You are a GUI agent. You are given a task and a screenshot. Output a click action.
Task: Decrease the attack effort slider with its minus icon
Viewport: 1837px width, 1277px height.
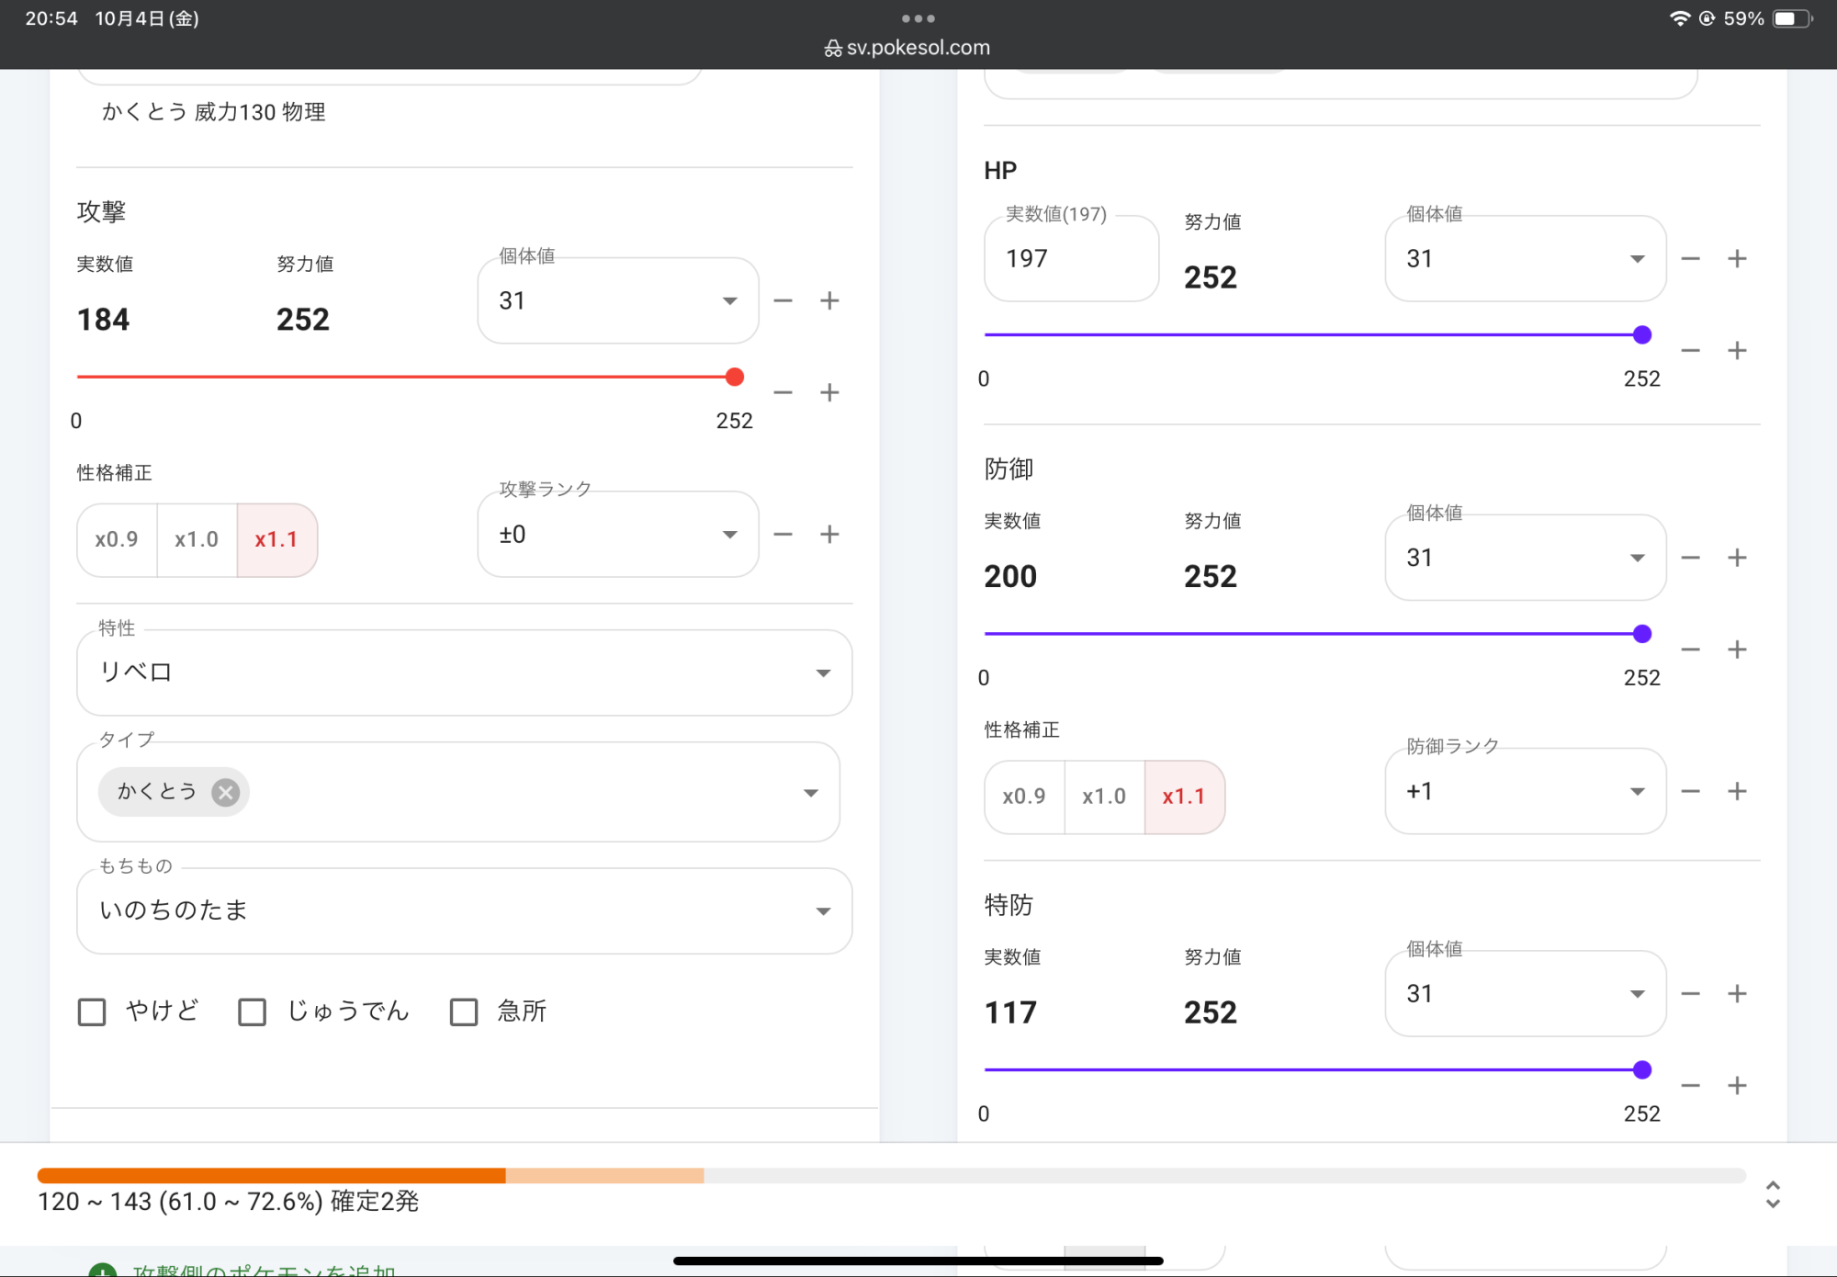(783, 392)
